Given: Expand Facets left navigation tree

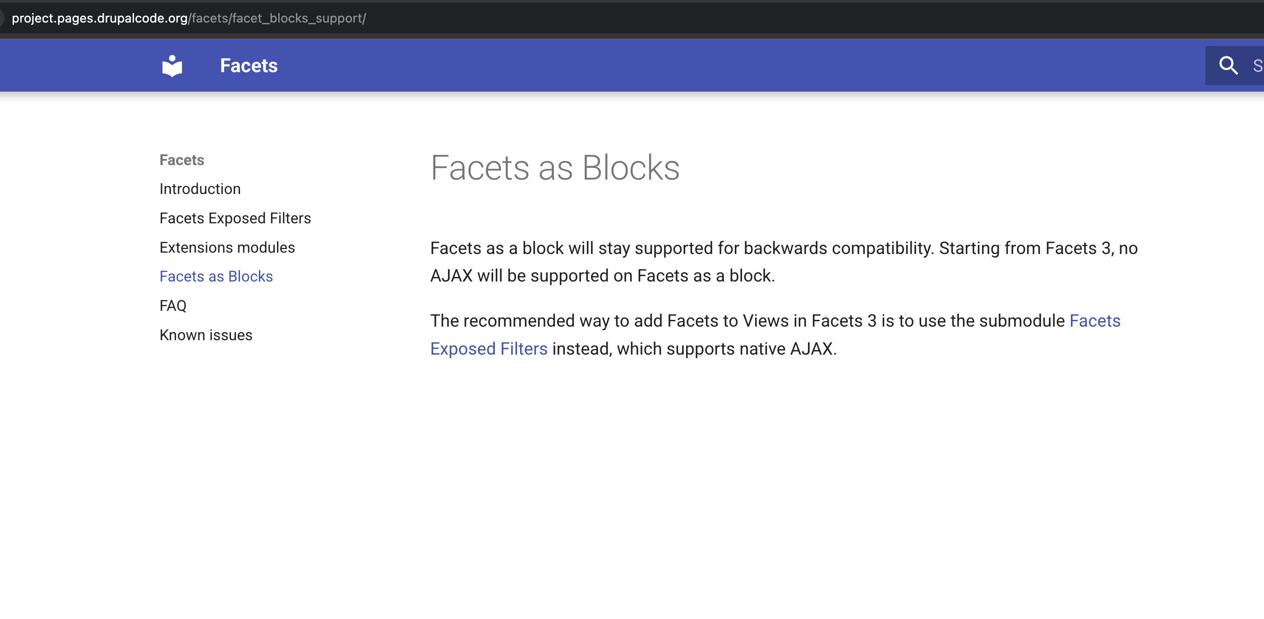Looking at the screenshot, I should [x=181, y=160].
